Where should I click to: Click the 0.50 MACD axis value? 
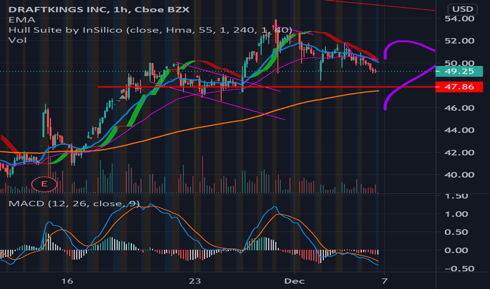coord(456,232)
